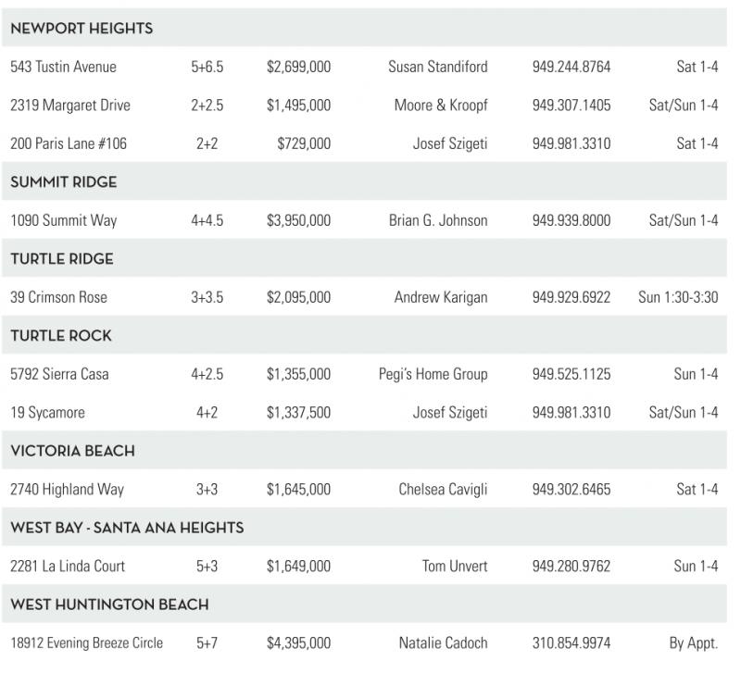Click the 2740 Highland Way address
This screenshot has height=673, width=741.
[67, 490]
